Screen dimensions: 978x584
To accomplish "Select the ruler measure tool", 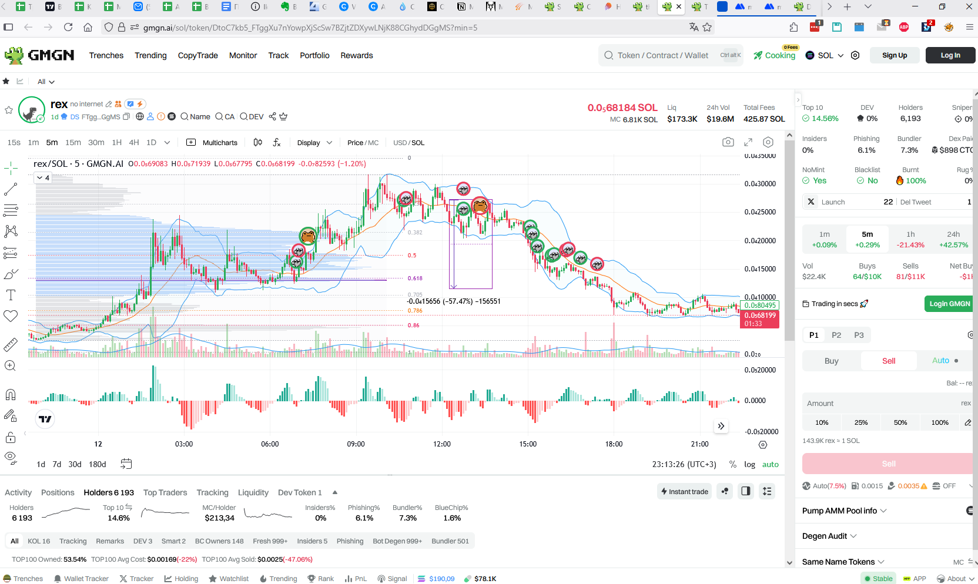I will [x=11, y=344].
